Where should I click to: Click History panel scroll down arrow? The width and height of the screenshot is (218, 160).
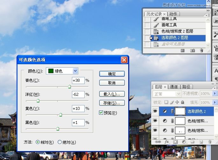208,45
